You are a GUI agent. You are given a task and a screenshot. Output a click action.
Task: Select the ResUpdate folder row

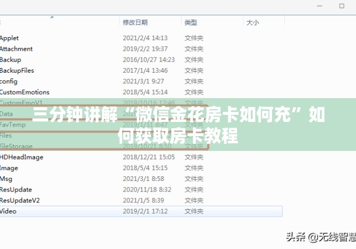[141, 190]
